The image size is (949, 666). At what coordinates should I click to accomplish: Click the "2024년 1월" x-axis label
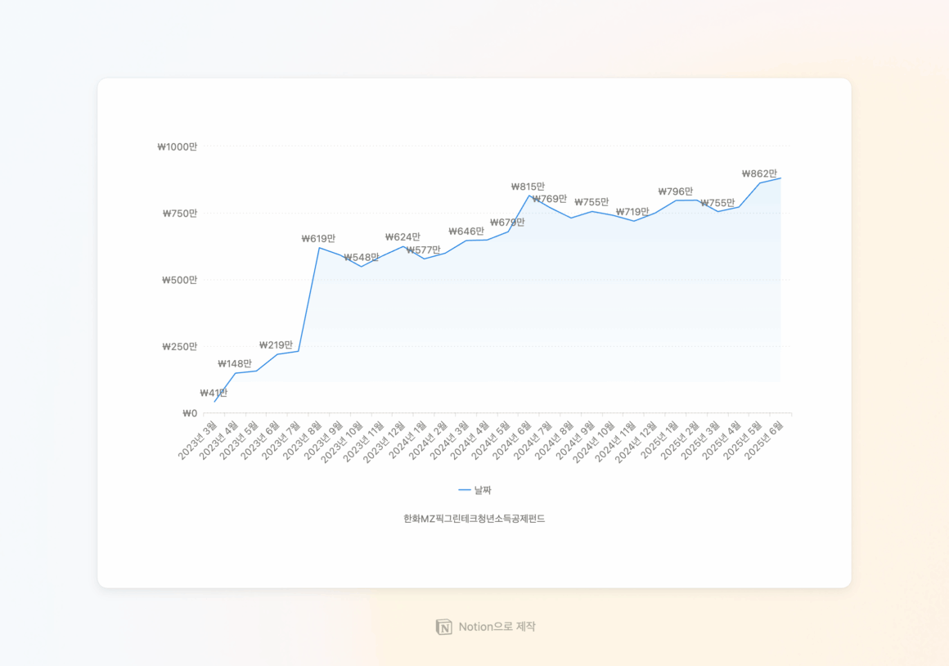pos(407,441)
